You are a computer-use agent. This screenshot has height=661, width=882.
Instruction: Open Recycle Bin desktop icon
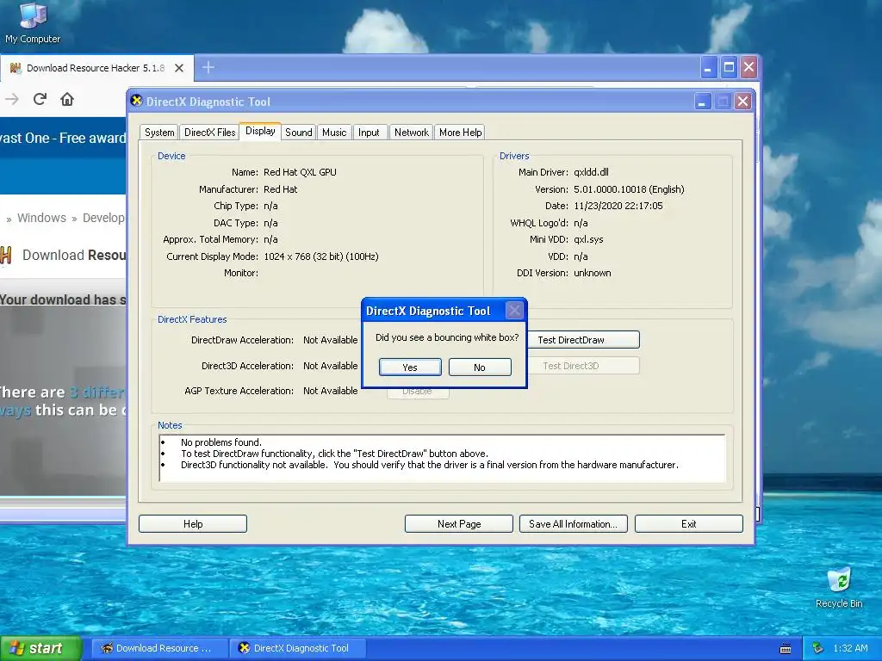(839, 588)
